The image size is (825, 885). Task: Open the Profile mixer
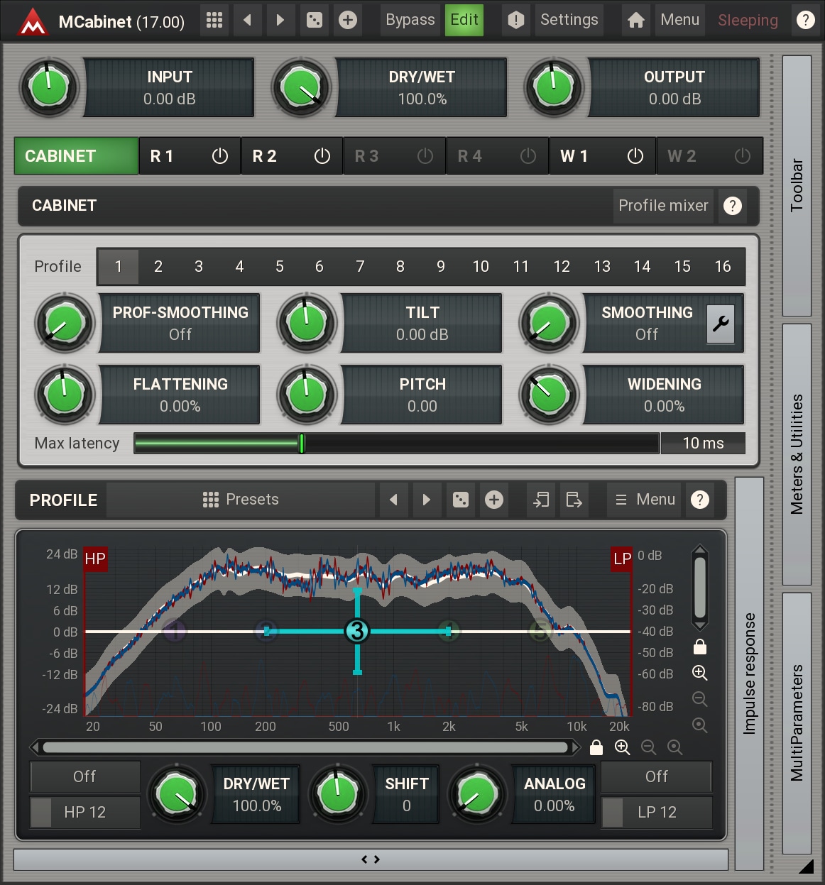(662, 206)
